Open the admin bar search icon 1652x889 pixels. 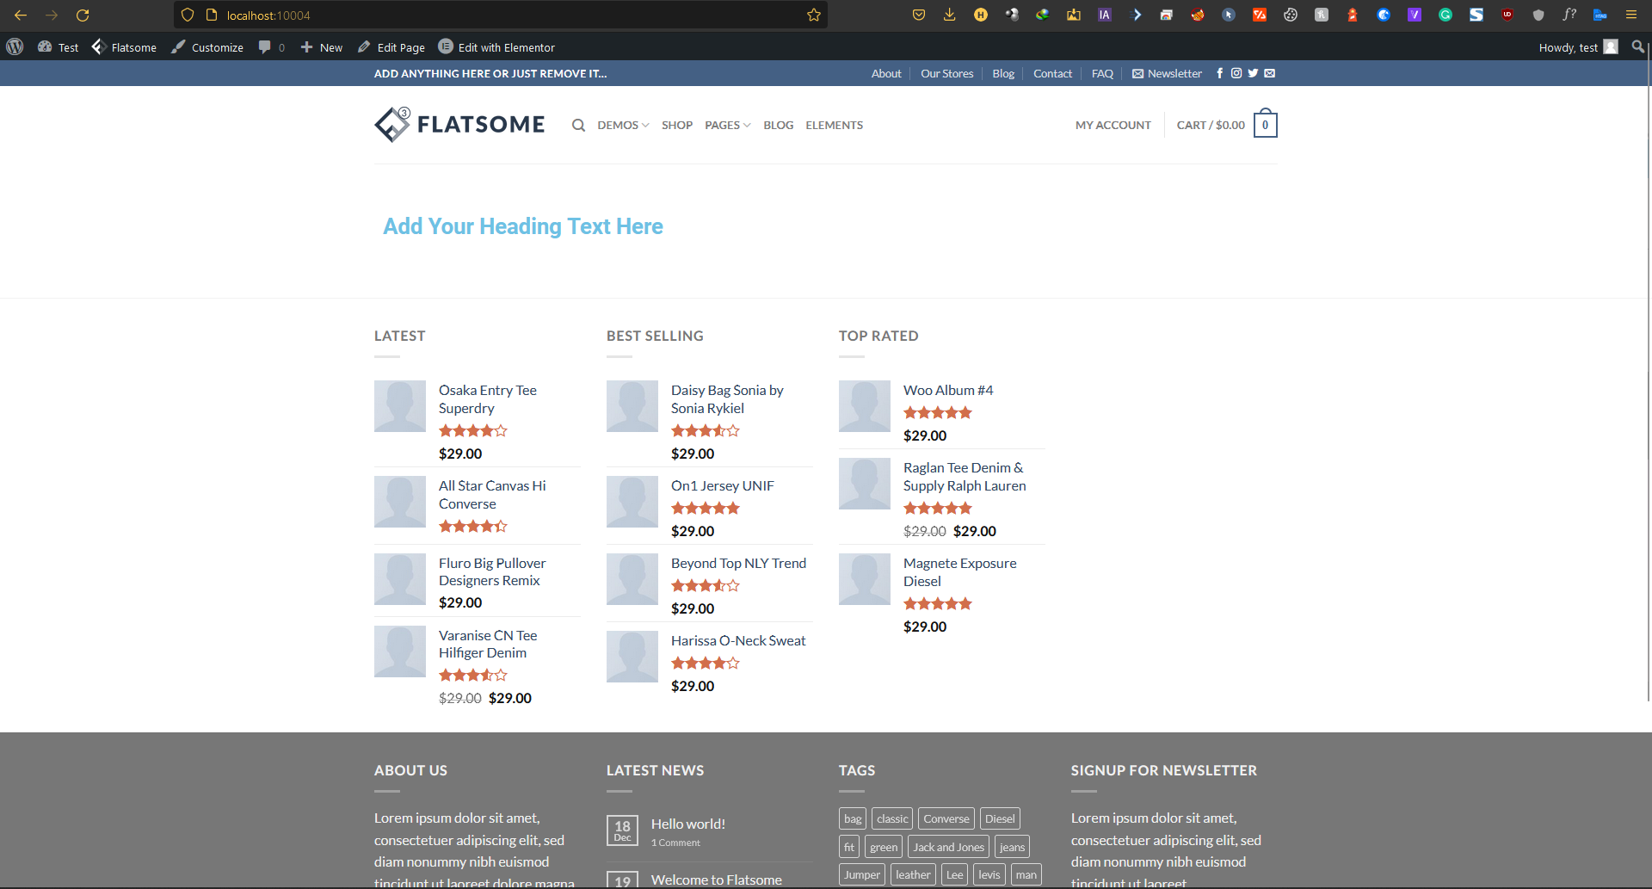1637,47
